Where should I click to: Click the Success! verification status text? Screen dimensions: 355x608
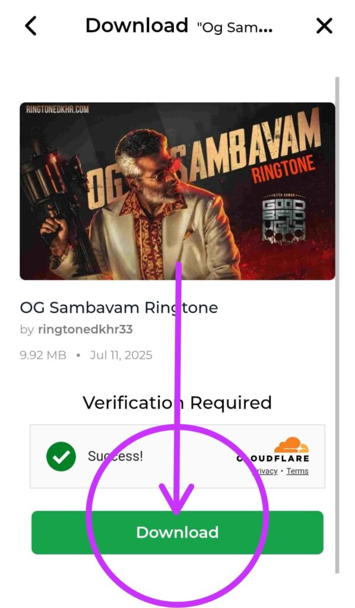tap(115, 456)
